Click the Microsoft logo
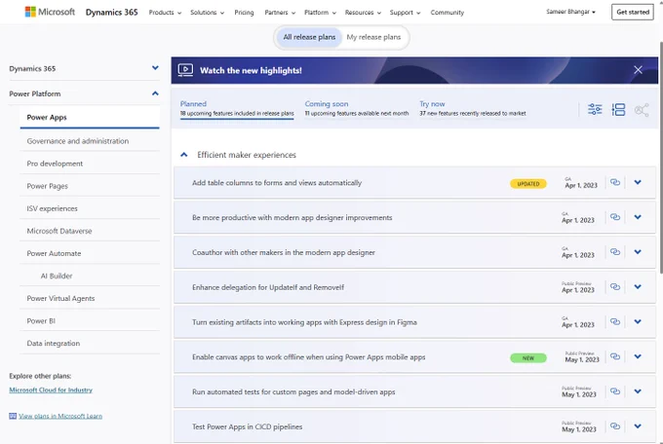The height and width of the screenshot is (444, 663). [50, 12]
